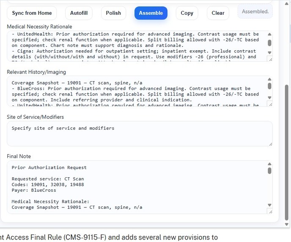The width and height of the screenshot is (291, 242).
Task: Click the Final Note scrollbar thumb
Action: pyautogui.click(x=270, y=171)
